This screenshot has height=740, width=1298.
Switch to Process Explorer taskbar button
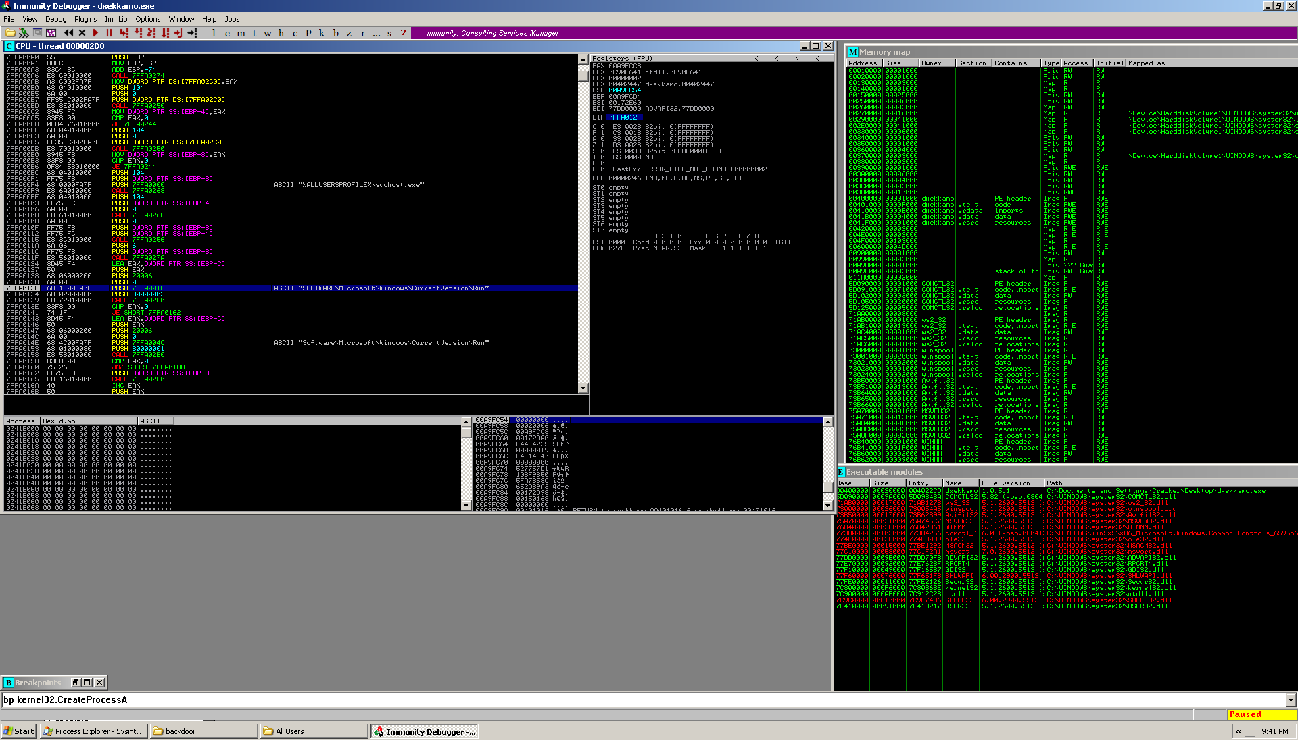tap(93, 731)
